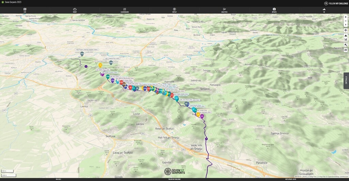
Task: Select yellow rider marker 40
Action: [198, 115]
